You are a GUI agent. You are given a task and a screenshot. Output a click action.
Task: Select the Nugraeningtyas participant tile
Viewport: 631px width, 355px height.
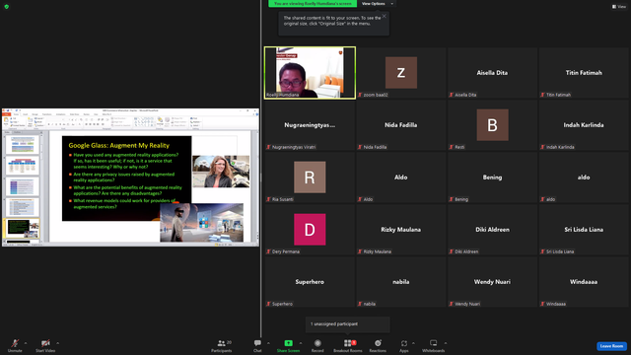tap(310, 125)
